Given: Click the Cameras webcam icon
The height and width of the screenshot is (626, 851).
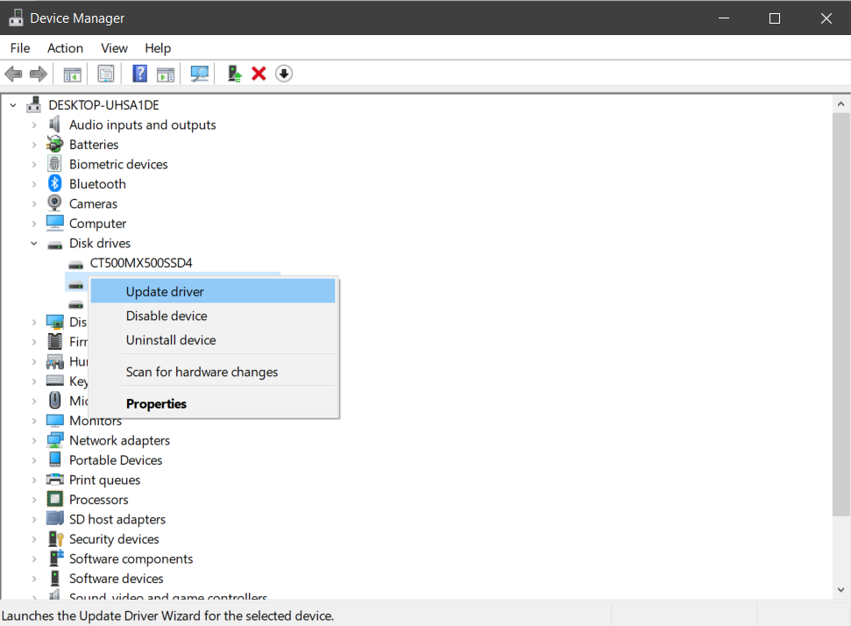Looking at the screenshot, I should pos(54,203).
